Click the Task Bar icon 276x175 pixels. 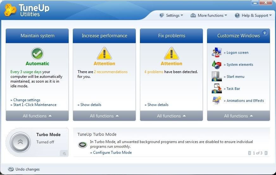click(217, 88)
